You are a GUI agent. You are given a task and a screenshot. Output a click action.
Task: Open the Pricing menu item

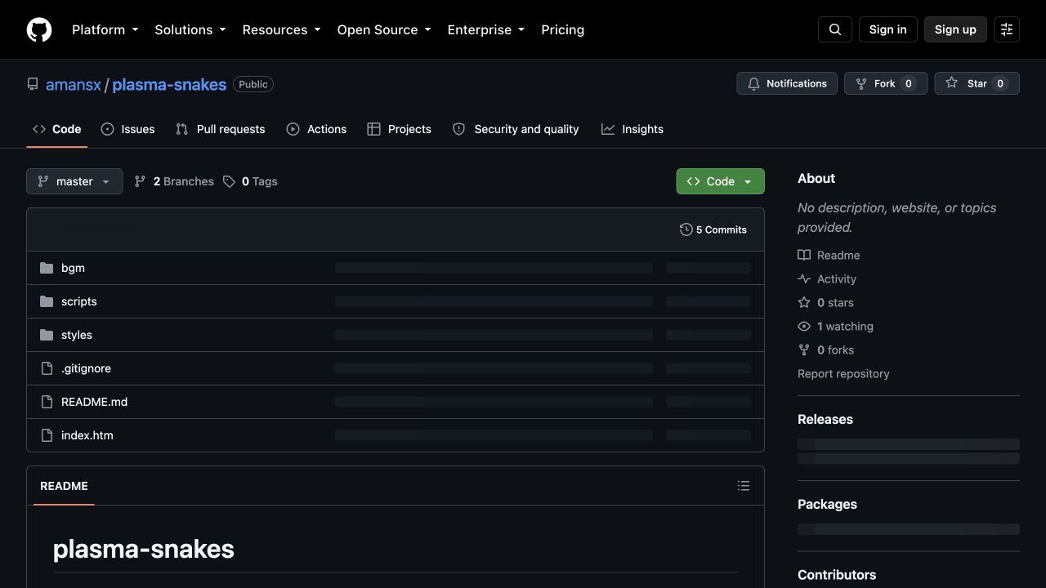pos(562,29)
